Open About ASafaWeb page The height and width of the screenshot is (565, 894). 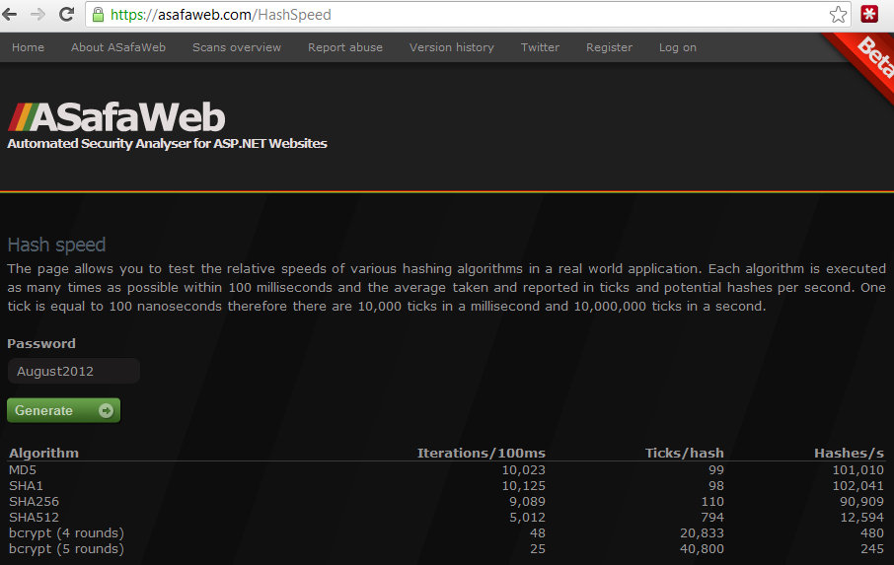coord(118,47)
